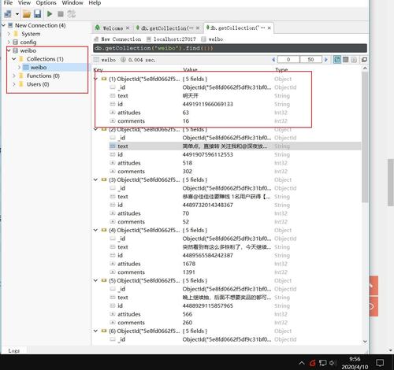
Task: Click the comments value 1391
Action: 189,272
